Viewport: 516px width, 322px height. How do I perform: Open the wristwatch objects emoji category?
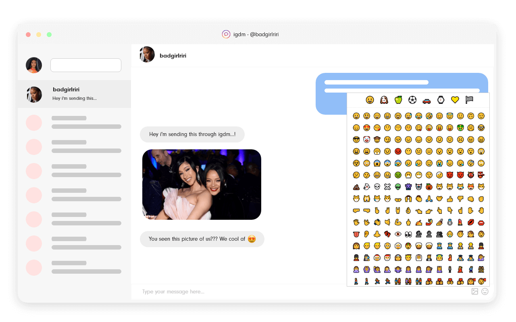tap(441, 100)
